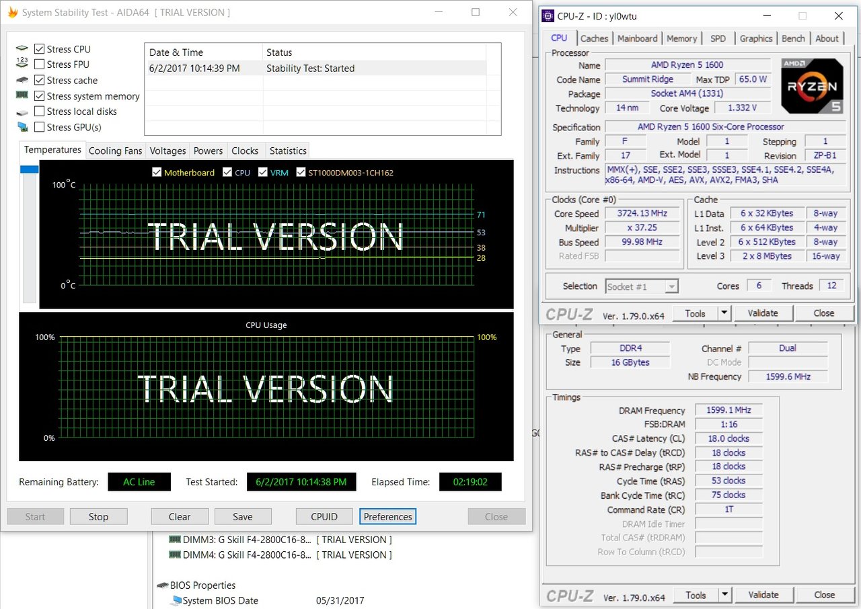The image size is (861, 609).
Task: Click the CPU-Z chip icon in title bar
Action: pyautogui.click(x=548, y=16)
